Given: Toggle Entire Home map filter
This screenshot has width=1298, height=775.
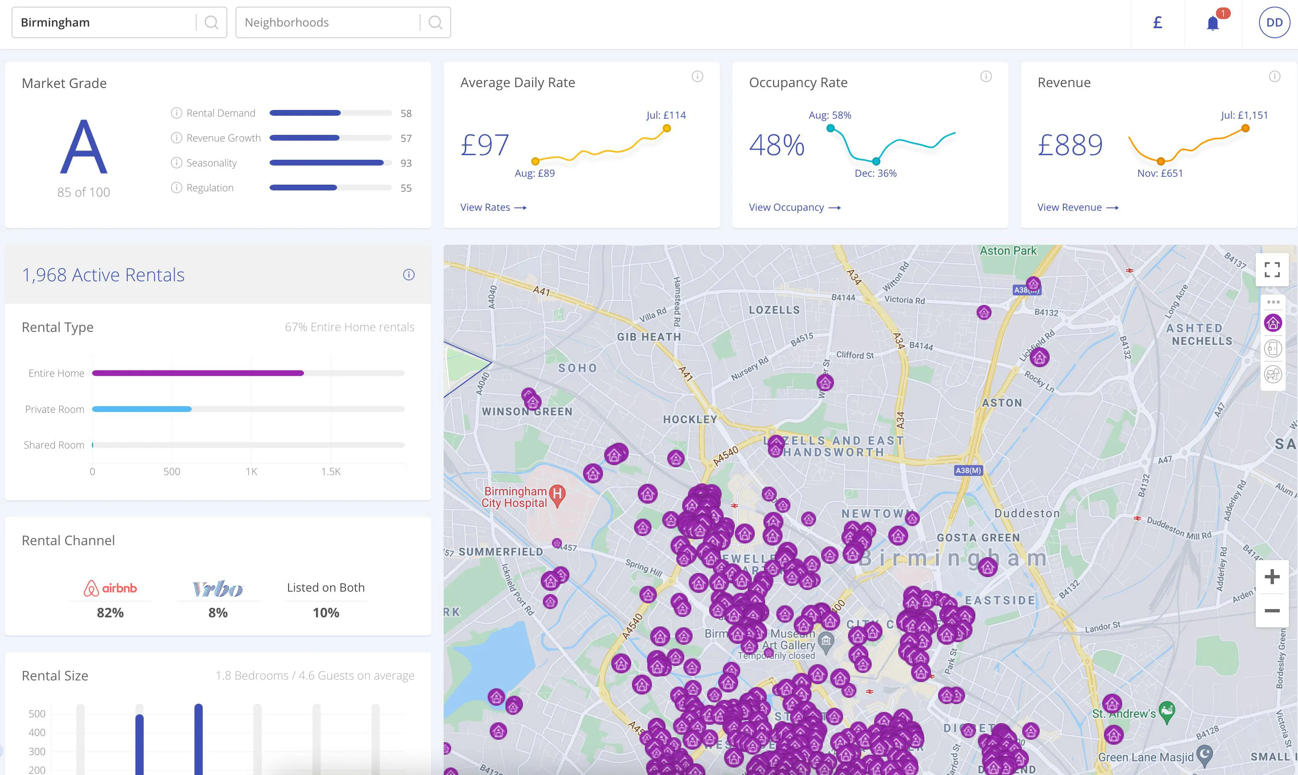Looking at the screenshot, I should coord(1273,323).
